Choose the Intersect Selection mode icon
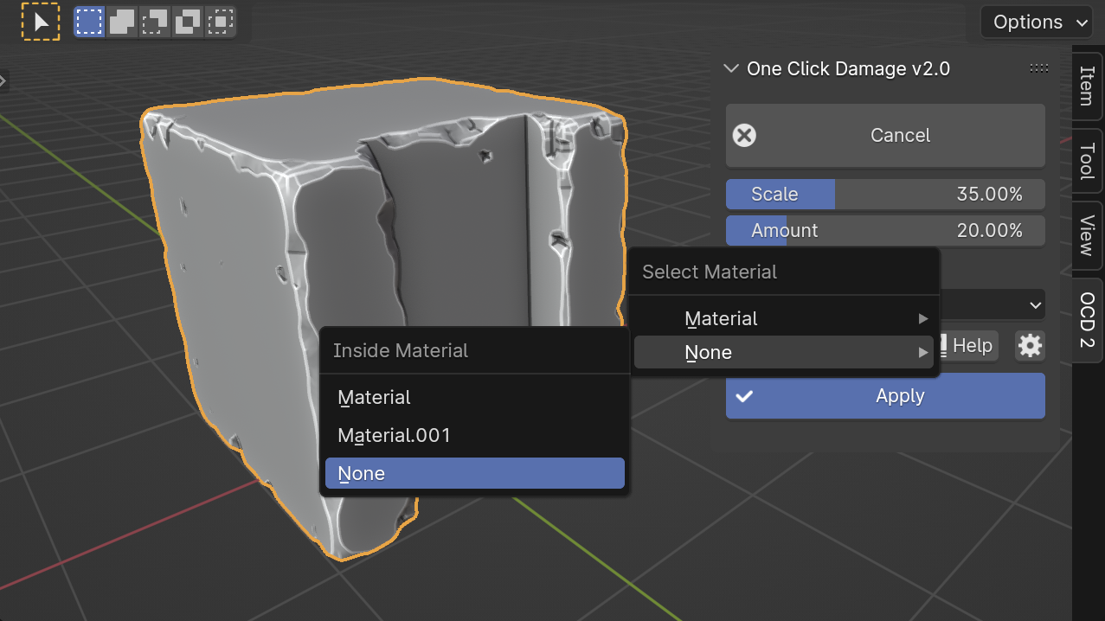Viewport: 1105px width, 621px height. tap(221, 22)
